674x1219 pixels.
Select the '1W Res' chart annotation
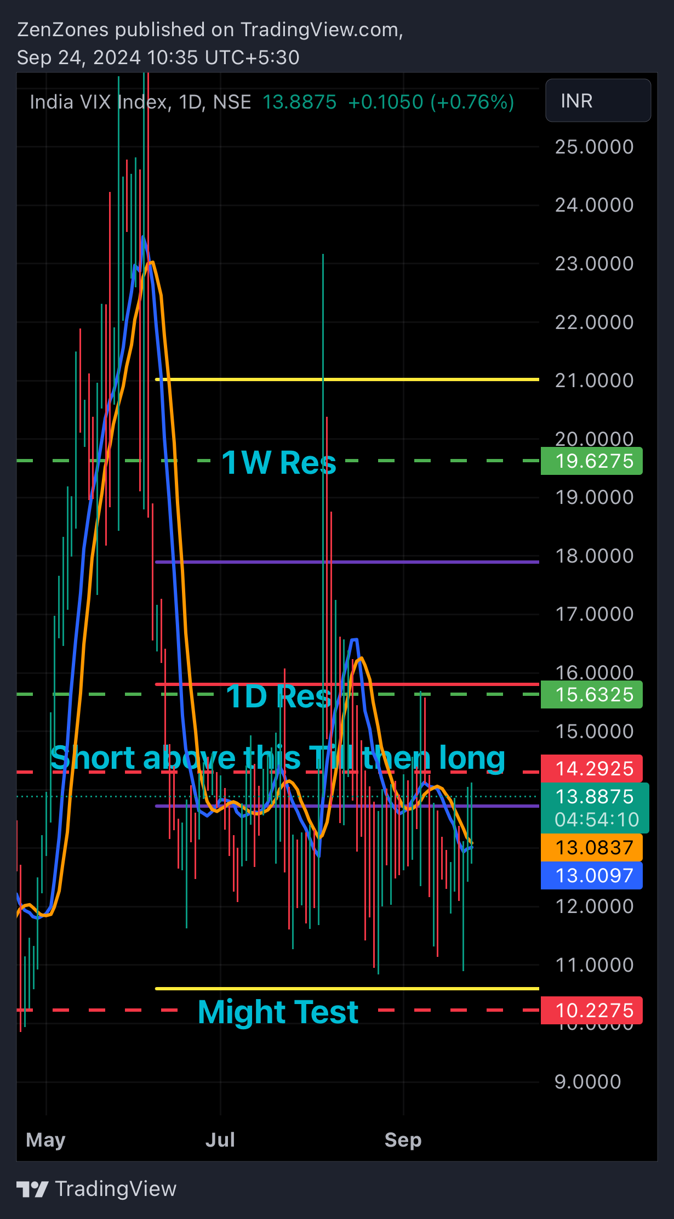pyautogui.click(x=279, y=462)
